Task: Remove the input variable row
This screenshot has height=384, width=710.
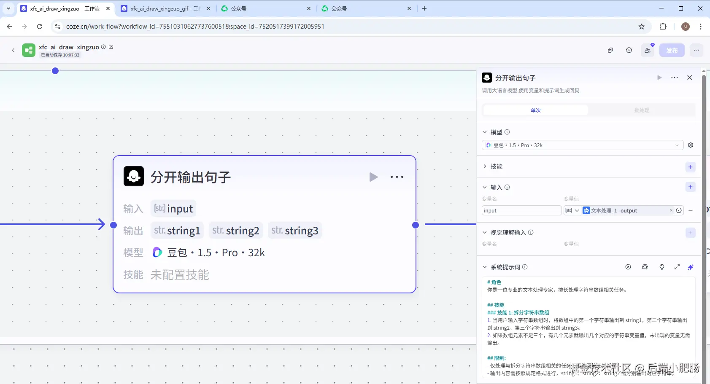Action: coord(691,210)
